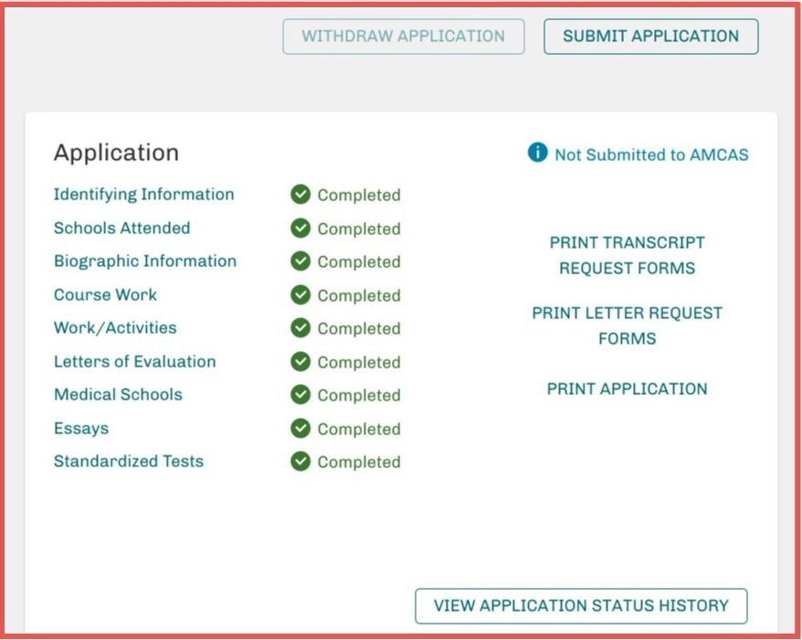Click the Completed checkmark for Schools Attended
This screenshot has height=640, width=802.
300,229
